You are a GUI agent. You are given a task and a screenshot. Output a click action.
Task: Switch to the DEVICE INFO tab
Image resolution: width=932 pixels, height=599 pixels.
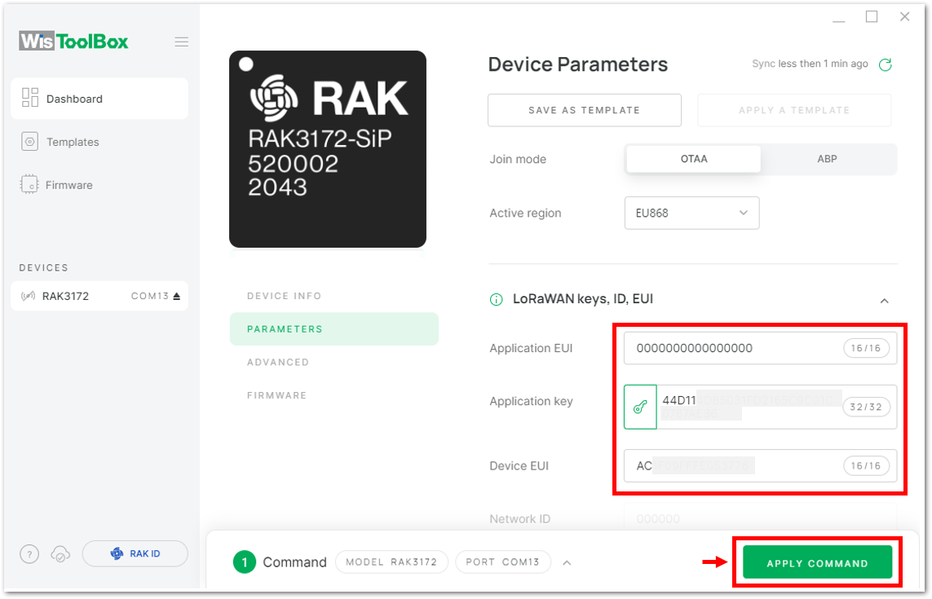[x=284, y=296]
